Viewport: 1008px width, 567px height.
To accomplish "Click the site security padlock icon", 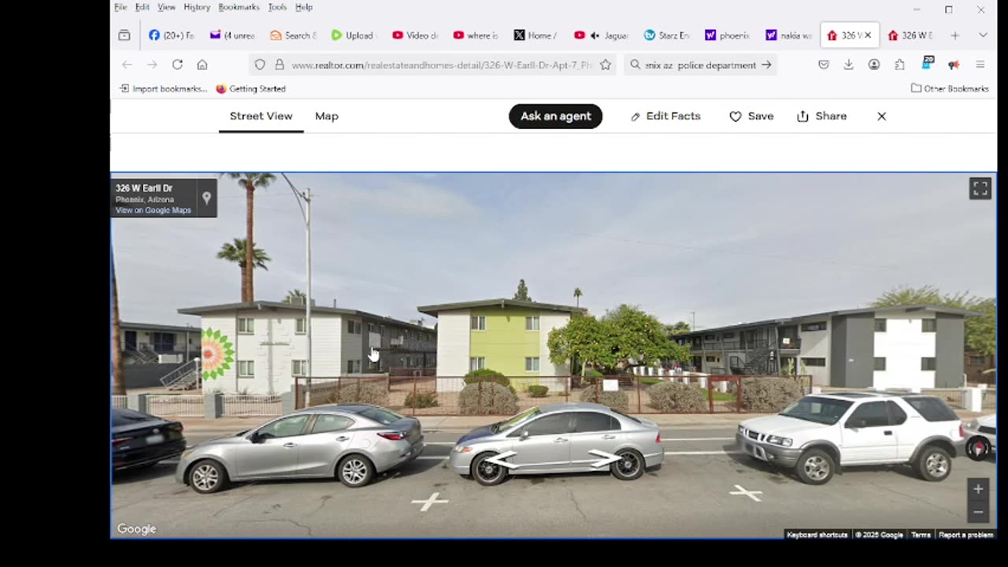I will (279, 65).
